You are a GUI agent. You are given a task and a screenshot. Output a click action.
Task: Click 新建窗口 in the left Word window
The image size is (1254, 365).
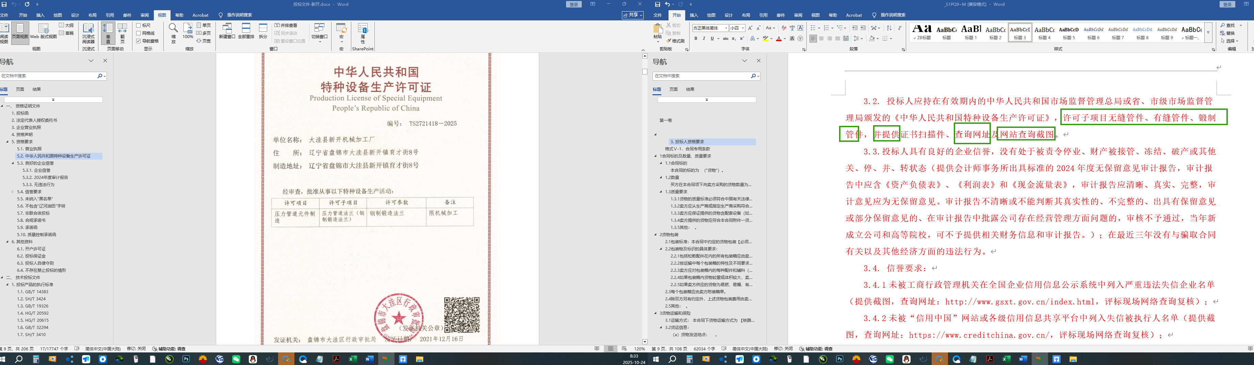click(x=227, y=31)
